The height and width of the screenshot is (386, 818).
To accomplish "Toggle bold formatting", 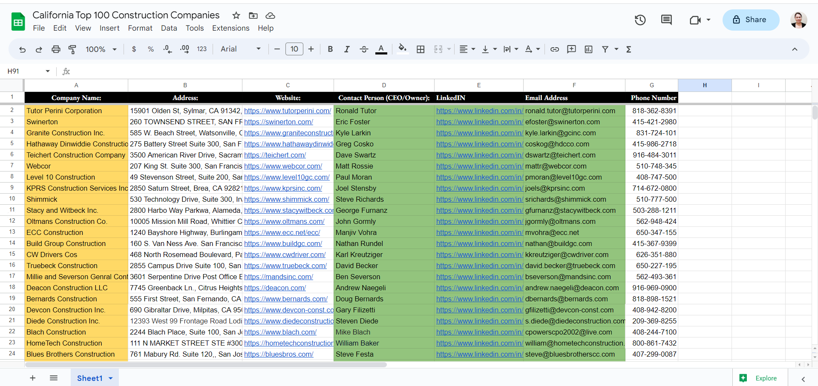I will 330,49.
